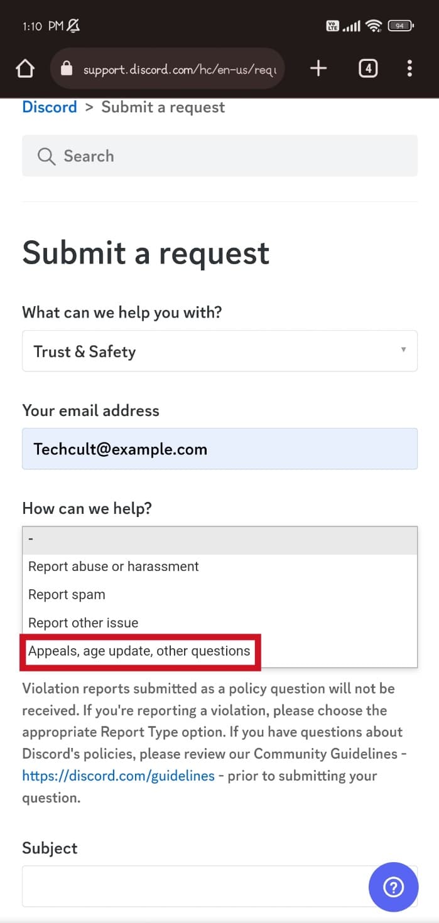This screenshot has height=923, width=439.
Task: Choose Report abuse or harassment option
Action: click(114, 567)
